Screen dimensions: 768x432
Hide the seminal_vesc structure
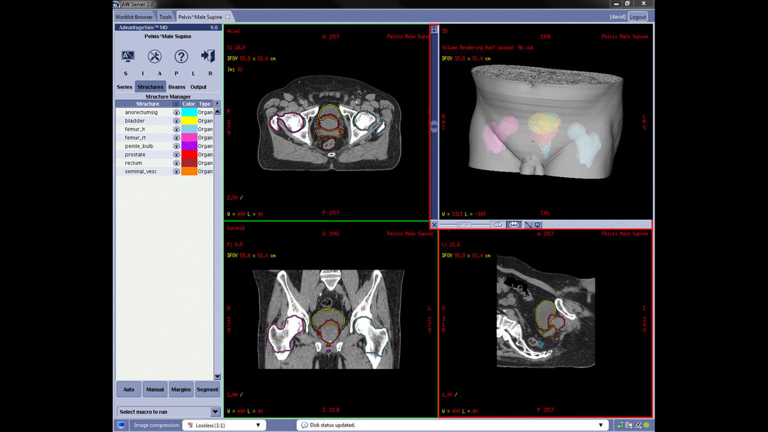click(176, 171)
